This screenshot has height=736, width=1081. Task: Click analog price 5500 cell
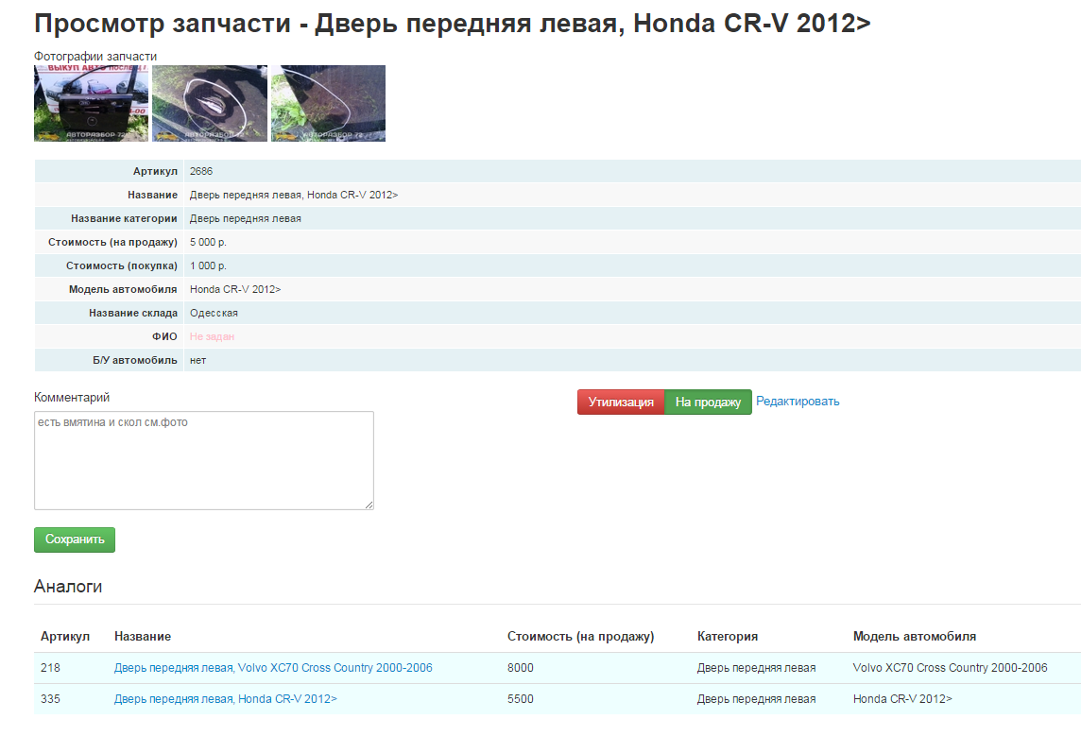coord(521,699)
